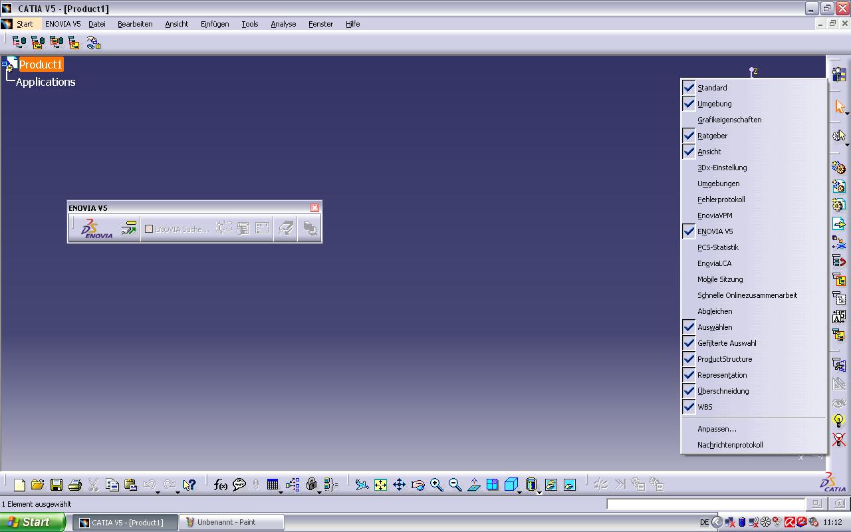The width and height of the screenshot is (851, 532).
Task: Click the Design Table grid icon
Action: click(x=273, y=485)
